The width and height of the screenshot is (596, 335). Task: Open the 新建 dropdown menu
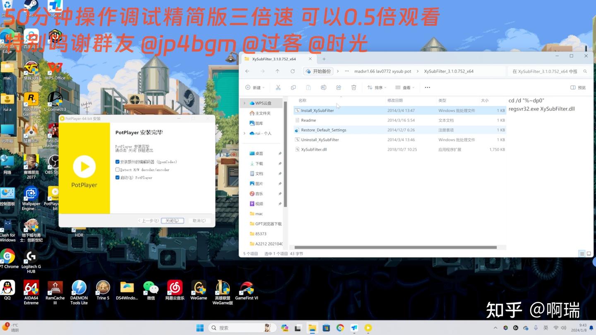(x=254, y=87)
